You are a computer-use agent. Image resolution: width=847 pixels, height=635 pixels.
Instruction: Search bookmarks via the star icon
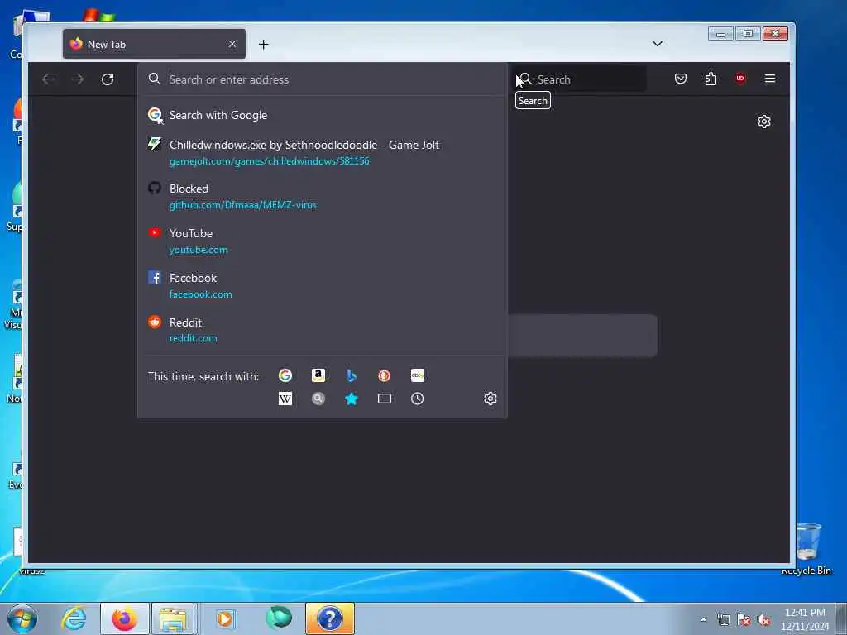click(x=351, y=399)
